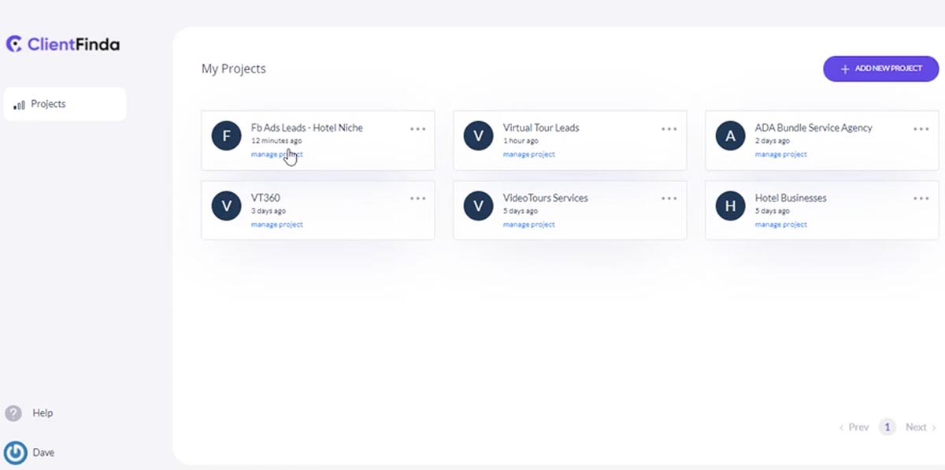
Task: Open options menu for Hotel Businesses
Action: pos(921,198)
